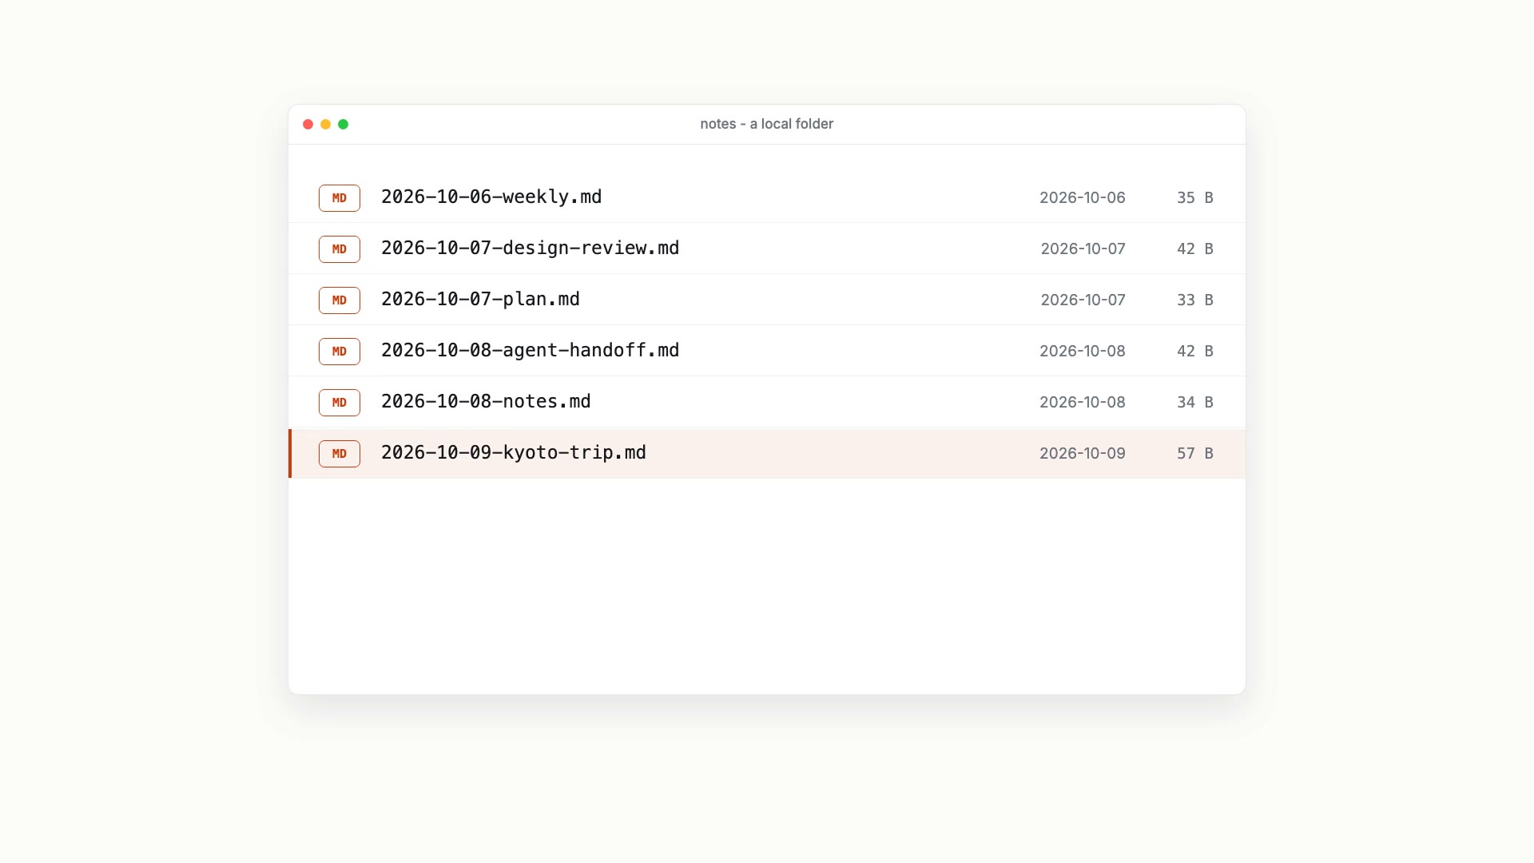Click the size of agent-handoff.md

click(x=1195, y=352)
